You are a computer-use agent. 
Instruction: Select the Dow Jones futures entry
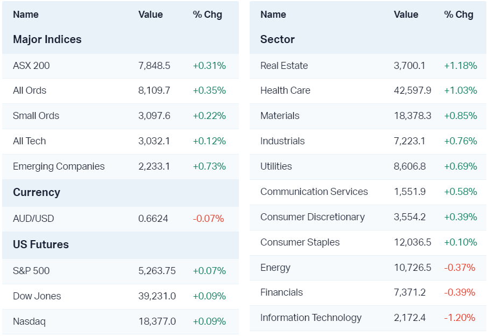point(37,296)
